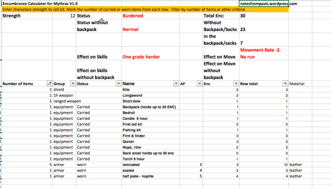The width and height of the screenshot is (331, 188).
Task: Select the Total Enc value 30
Action: [264, 16]
